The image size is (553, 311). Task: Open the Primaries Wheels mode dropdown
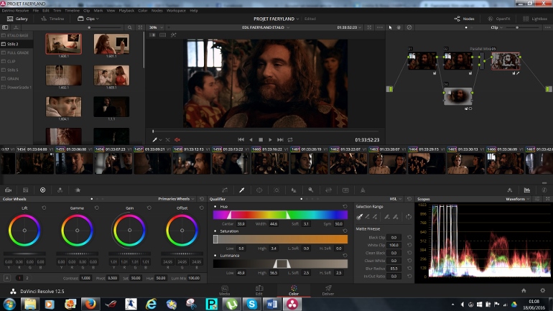(177, 199)
